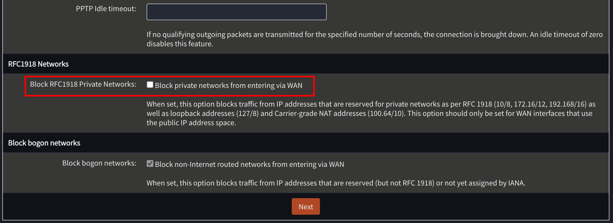Click the orange Next button to continue
The image size is (613, 223).
pos(305,206)
